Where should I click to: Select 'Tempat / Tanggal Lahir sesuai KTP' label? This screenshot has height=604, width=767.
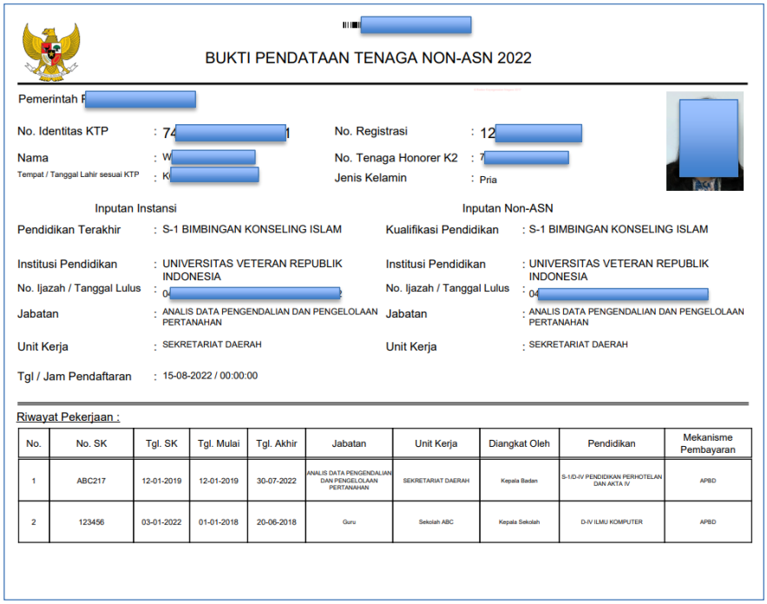click(78, 174)
